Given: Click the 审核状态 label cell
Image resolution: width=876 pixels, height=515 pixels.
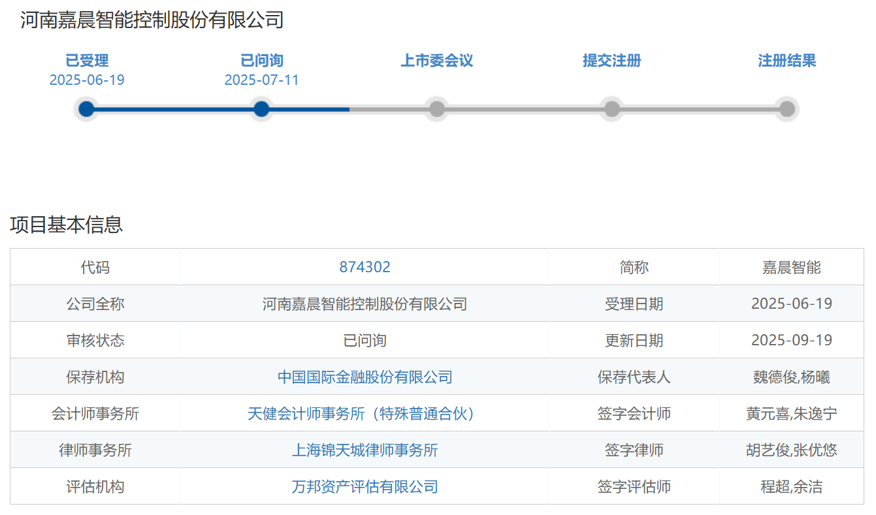Looking at the screenshot, I should coord(95,340).
